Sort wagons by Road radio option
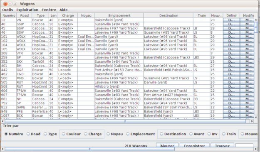Viewport: 260px width, 152px height. [34, 134]
